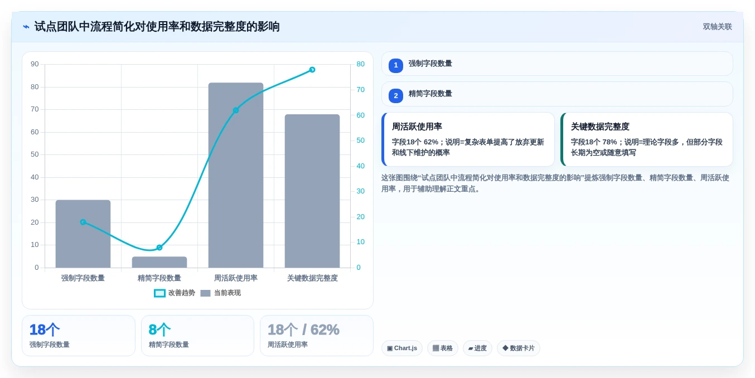Click the 18个 / 62% stat card
Screen dimensions: 755x378
[x=317, y=336]
